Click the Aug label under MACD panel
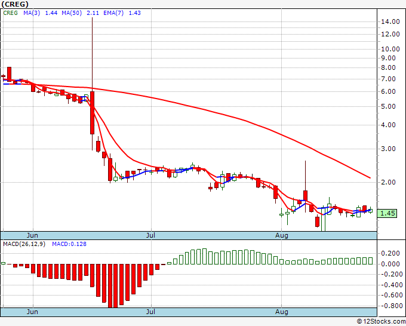The image size is (406, 326). [281, 312]
